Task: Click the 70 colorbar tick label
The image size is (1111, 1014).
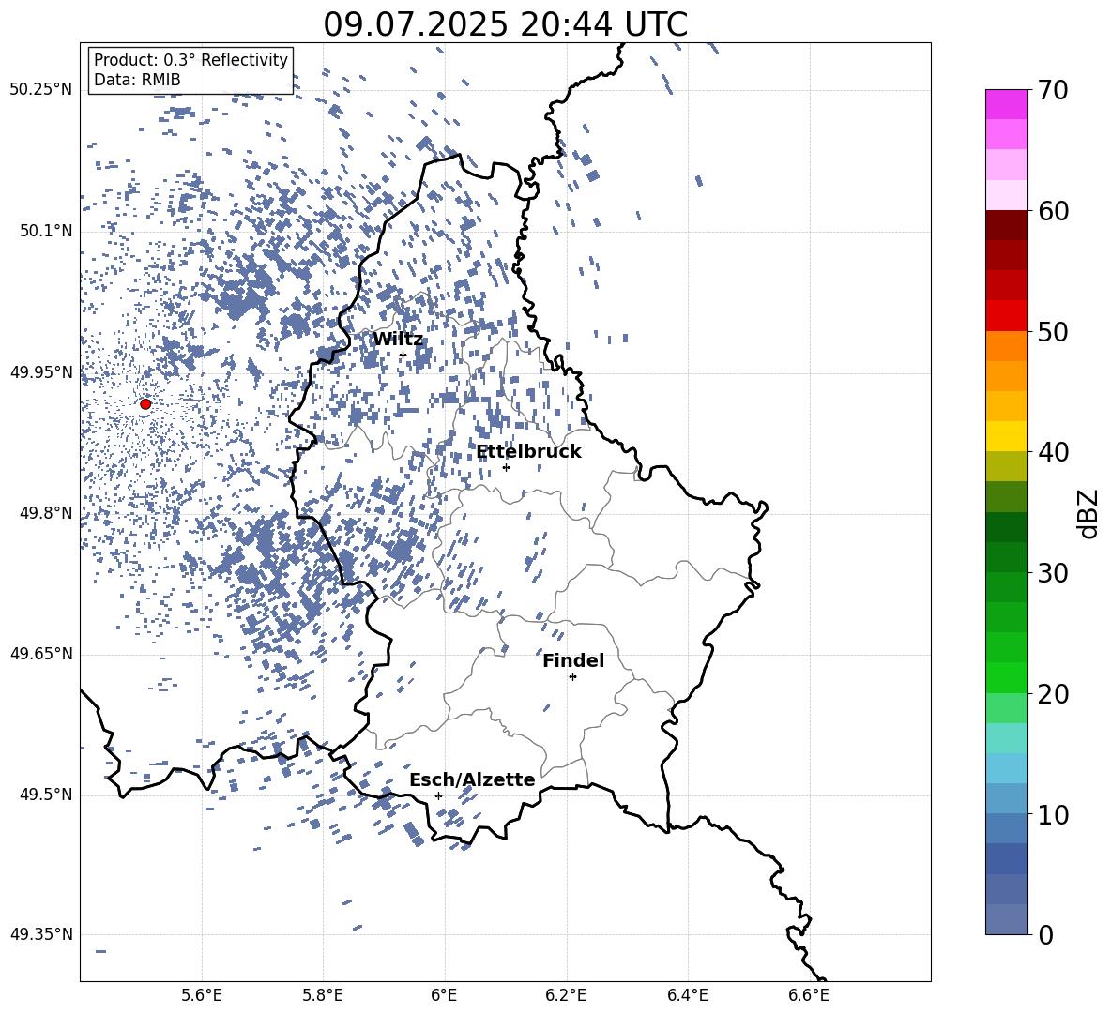Action: 1053,90
